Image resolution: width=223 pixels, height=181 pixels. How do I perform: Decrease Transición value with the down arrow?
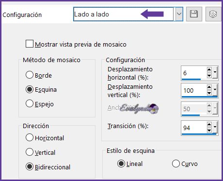[209, 130]
